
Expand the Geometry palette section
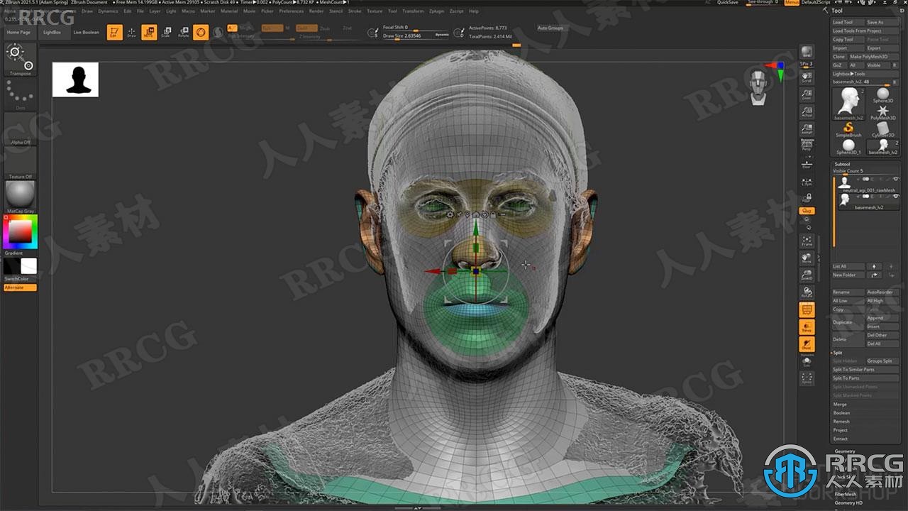845,451
